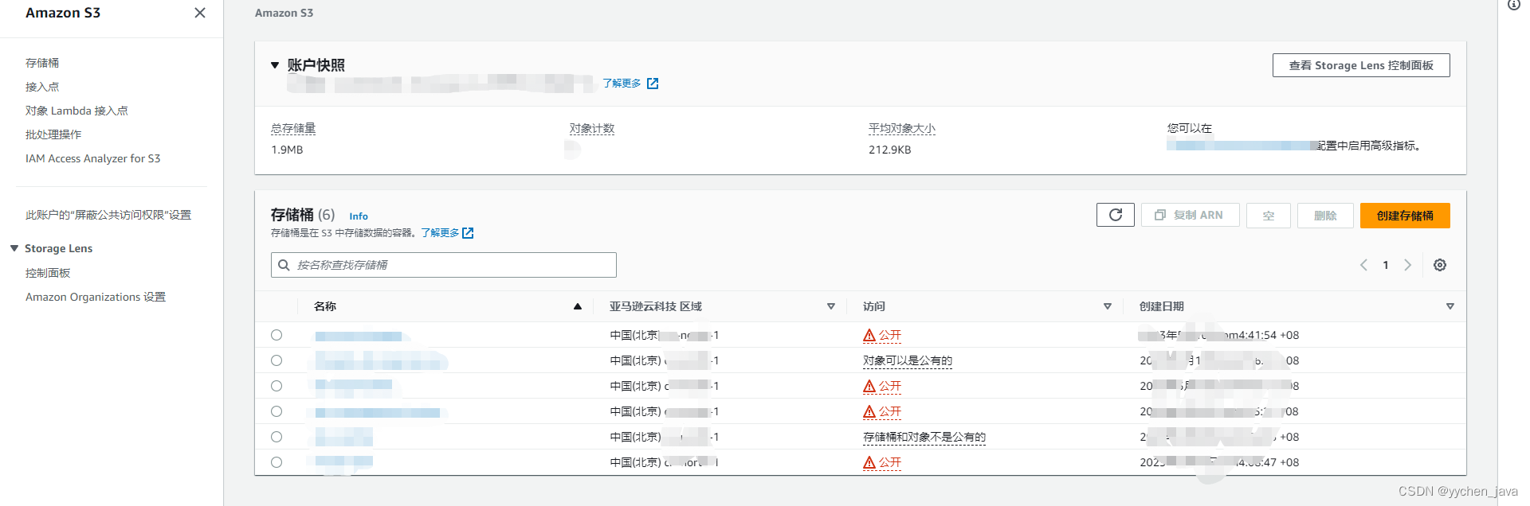The width and height of the screenshot is (1530, 506).
Task: Select radio for 对象可以是公有的 bucket
Action: 277,360
